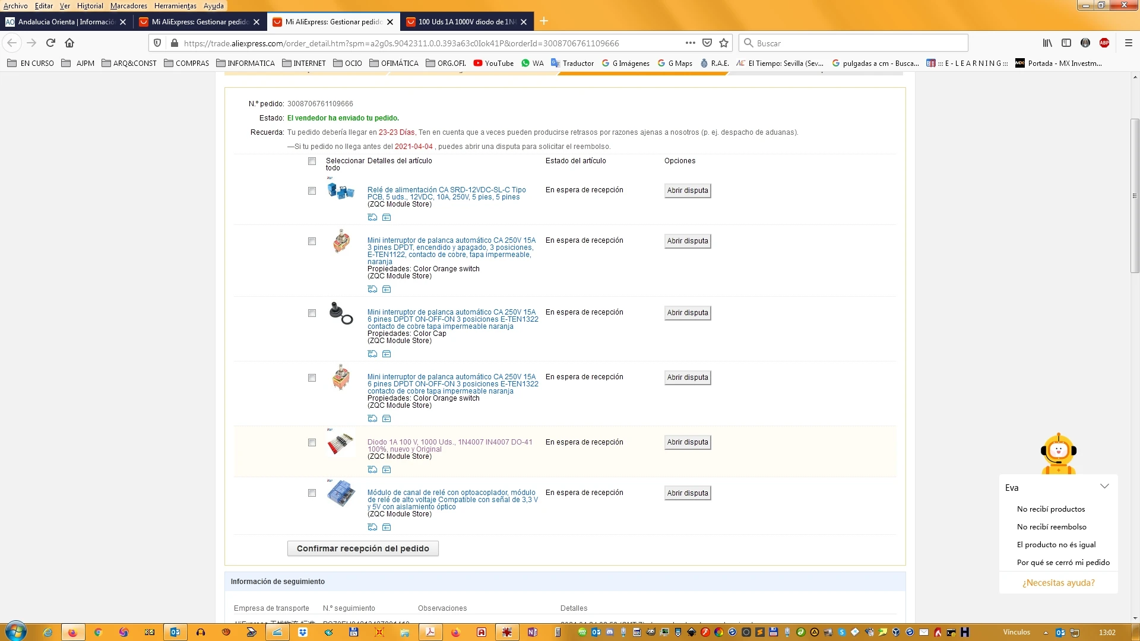Viewport: 1140px width, 641px height.
Task: Click the browser reload page icon
Action: point(50,43)
